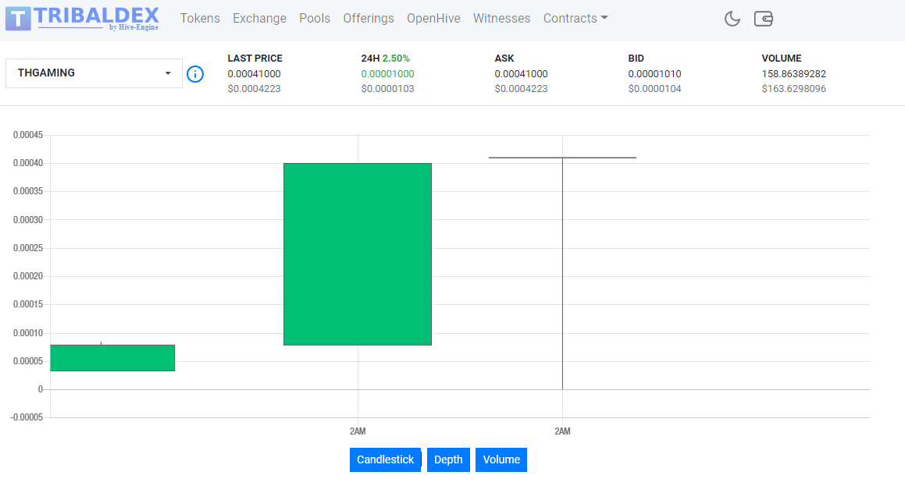Click the Tribaldex logo

coord(82,19)
